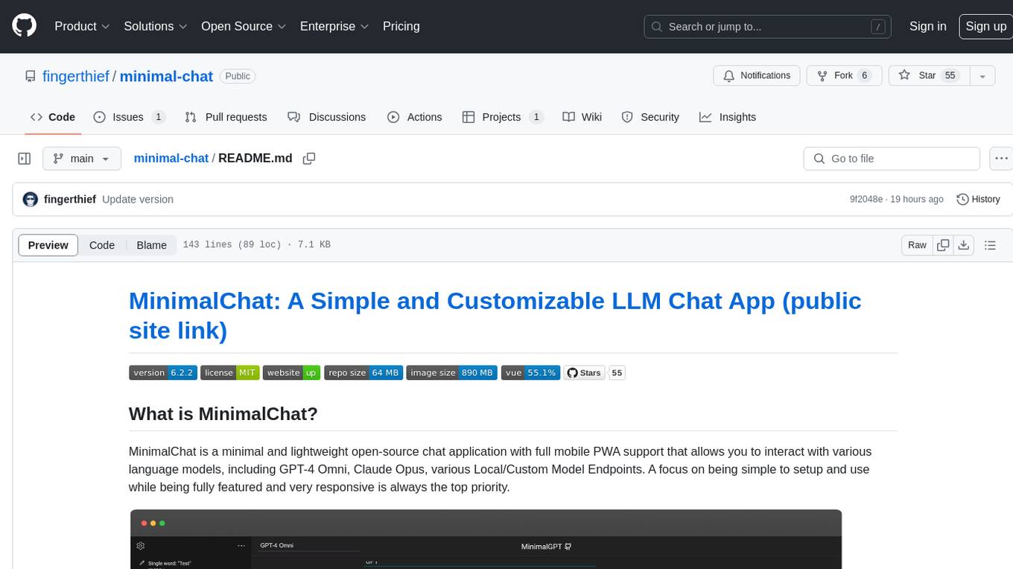
Task: Expand the Enterprise menu
Action: 334,26
